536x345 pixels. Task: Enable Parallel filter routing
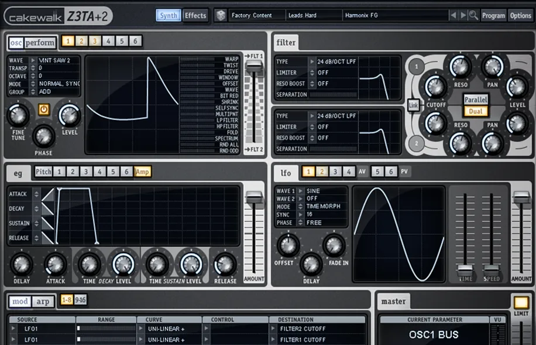point(476,100)
